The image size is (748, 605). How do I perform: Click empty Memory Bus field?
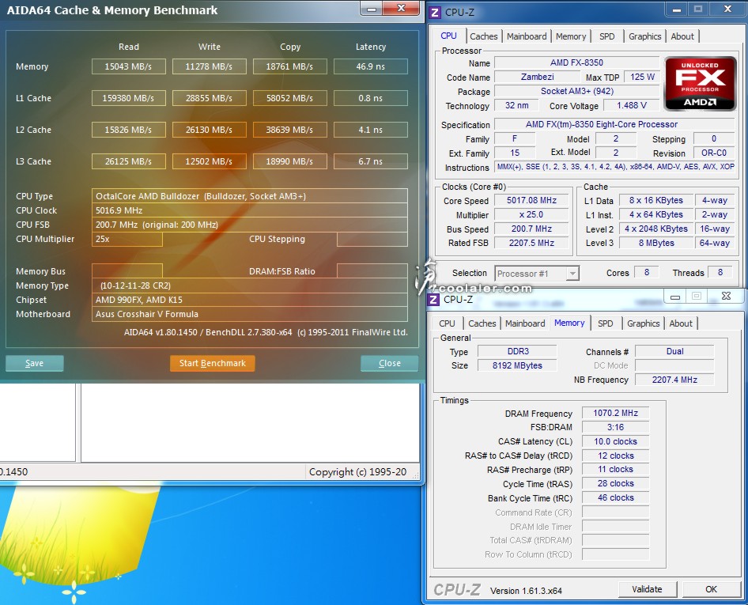click(x=127, y=271)
